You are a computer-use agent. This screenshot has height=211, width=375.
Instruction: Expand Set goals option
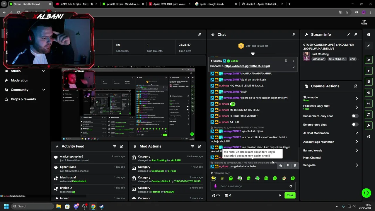pyautogui.click(x=357, y=165)
